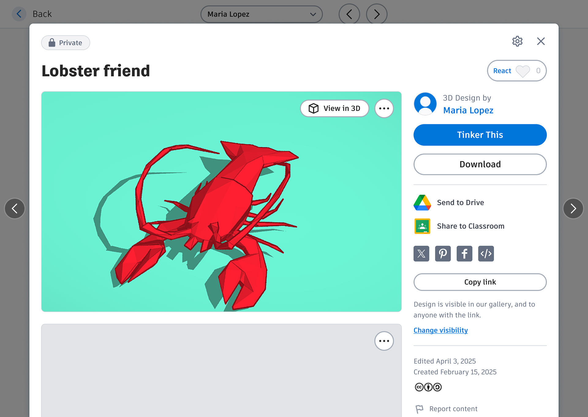Share design on Facebook

pos(464,254)
